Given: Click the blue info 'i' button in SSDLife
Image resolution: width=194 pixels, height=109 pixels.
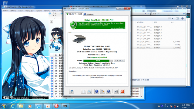Looking at the screenshot, I should coord(97,91).
